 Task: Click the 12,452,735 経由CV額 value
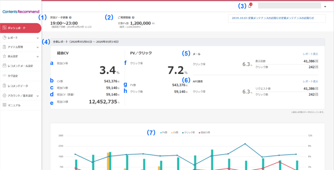103,102
